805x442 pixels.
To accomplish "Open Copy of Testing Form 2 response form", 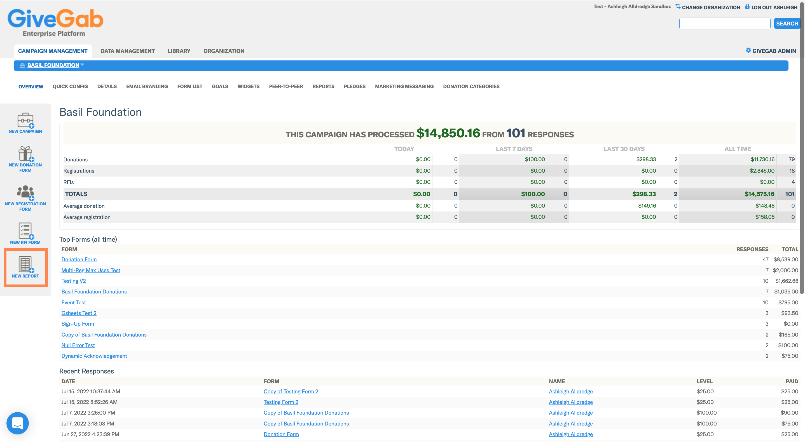I will [291, 391].
